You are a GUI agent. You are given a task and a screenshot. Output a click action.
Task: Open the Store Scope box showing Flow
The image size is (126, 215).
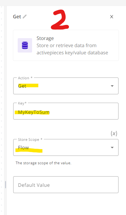pos(66,147)
